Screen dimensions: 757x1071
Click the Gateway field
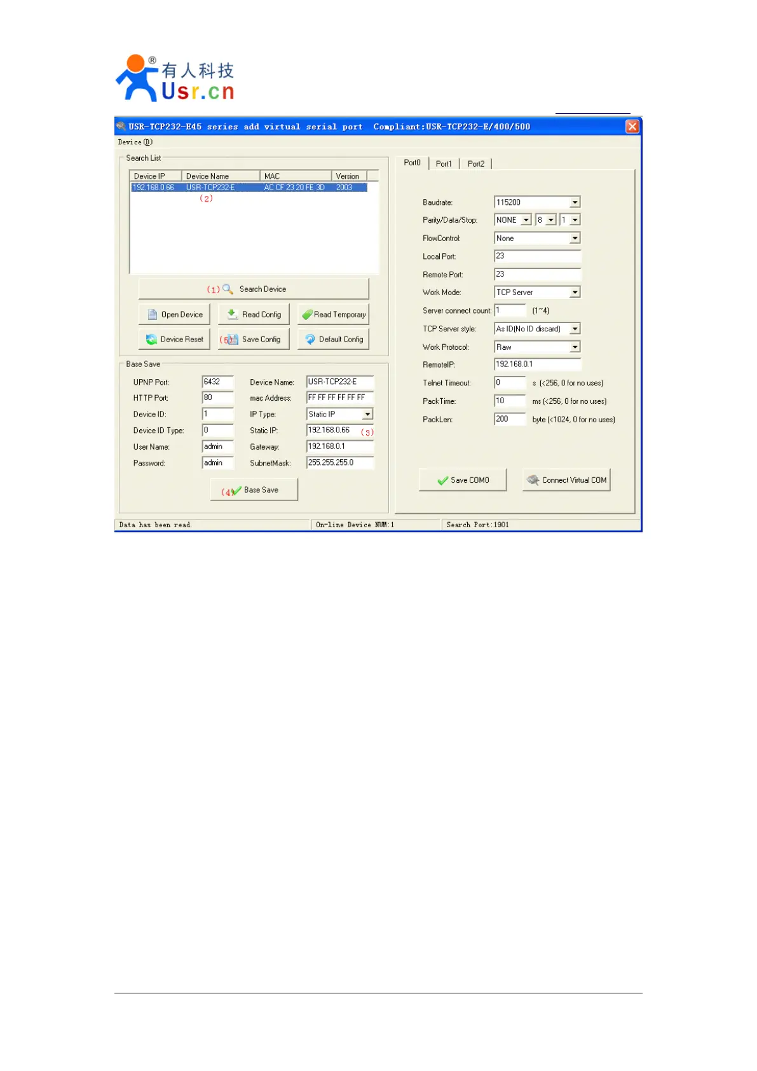coord(340,446)
